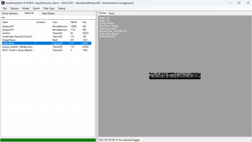Click the nesFontGrey texture preview image
The image size is (252, 142).
(175, 76)
